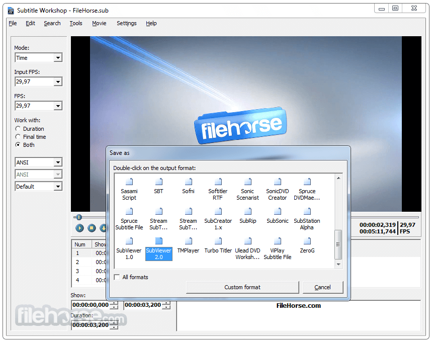Open the File menu
432x341 pixels.
click(13, 24)
